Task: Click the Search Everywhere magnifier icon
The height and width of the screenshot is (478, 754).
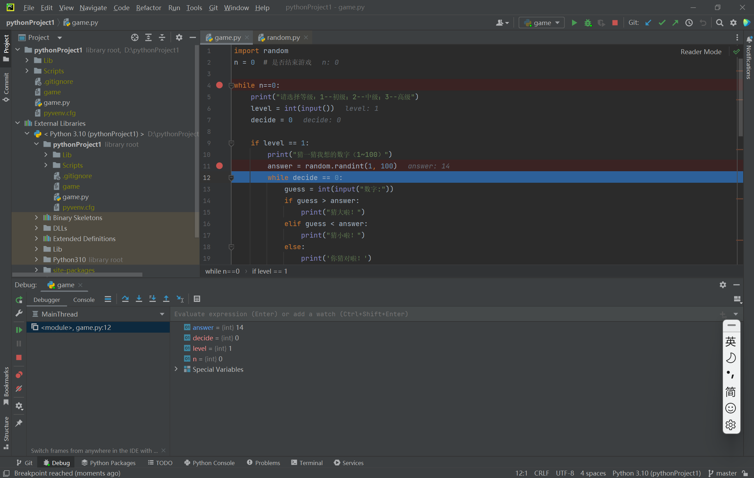Action: coord(719,23)
